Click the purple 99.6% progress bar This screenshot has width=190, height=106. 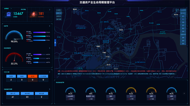[x=39, y=32]
